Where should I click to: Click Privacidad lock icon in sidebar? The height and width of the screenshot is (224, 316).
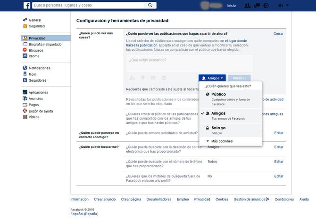click(25, 38)
